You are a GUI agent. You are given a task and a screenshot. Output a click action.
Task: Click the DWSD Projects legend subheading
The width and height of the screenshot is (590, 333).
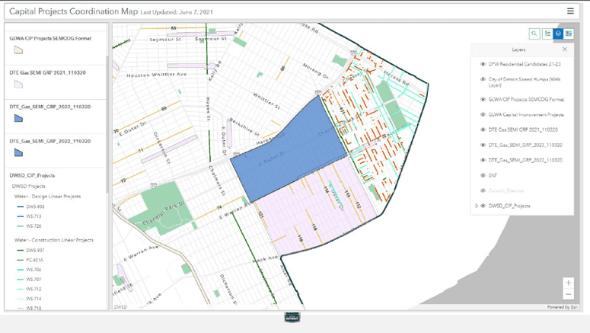pos(29,186)
